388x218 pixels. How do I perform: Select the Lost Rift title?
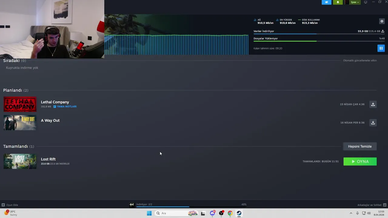[48, 159]
